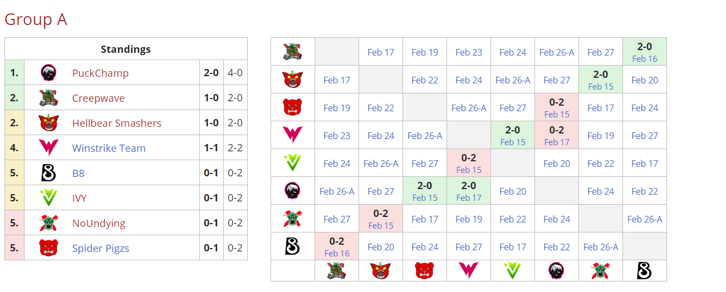Open the 2-0 Feb 15 result in the Winstrike row
The image size is (726, 292).
[512, 136]
